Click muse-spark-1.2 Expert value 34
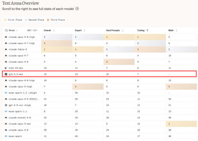198x141 pixels. pyautogui.click(x=76, y=93)
